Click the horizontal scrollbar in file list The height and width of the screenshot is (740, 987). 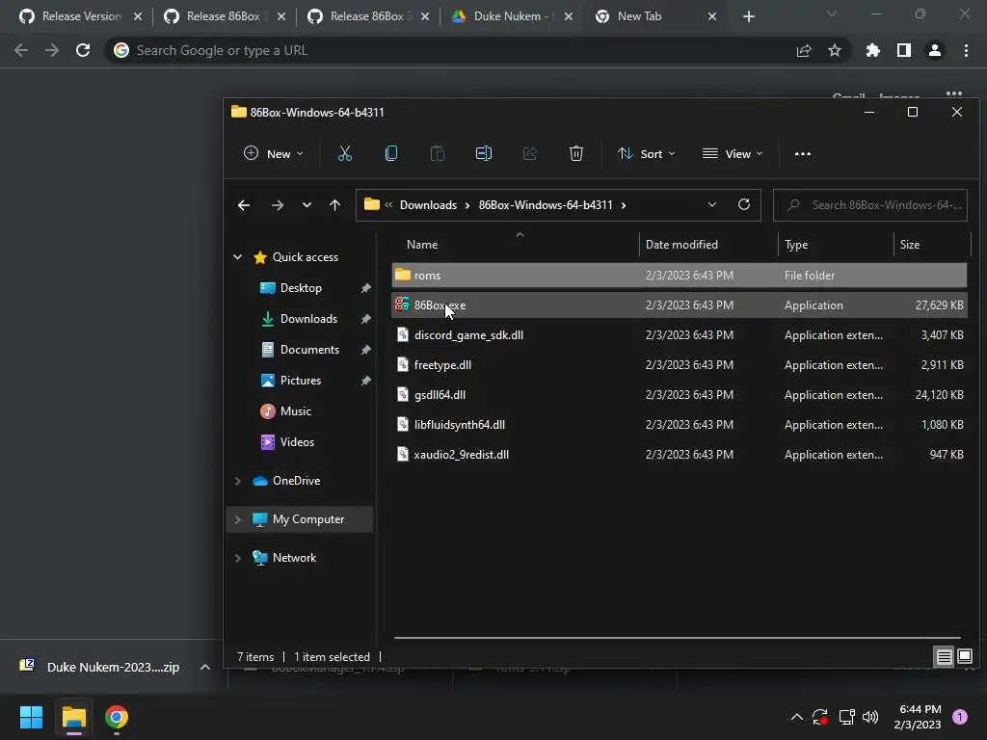click(678, 638)
